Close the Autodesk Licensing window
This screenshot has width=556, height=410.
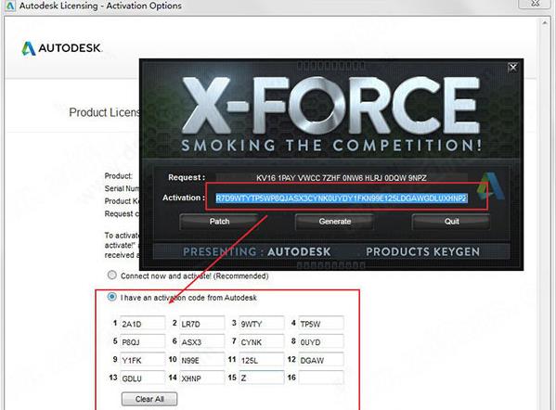click(x=535, y=4)
